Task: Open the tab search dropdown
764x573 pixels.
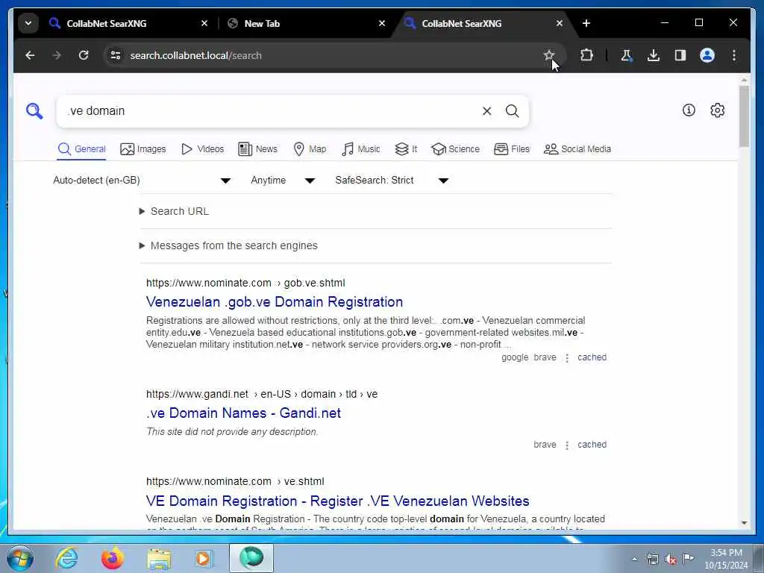Action: pos(28,23)
